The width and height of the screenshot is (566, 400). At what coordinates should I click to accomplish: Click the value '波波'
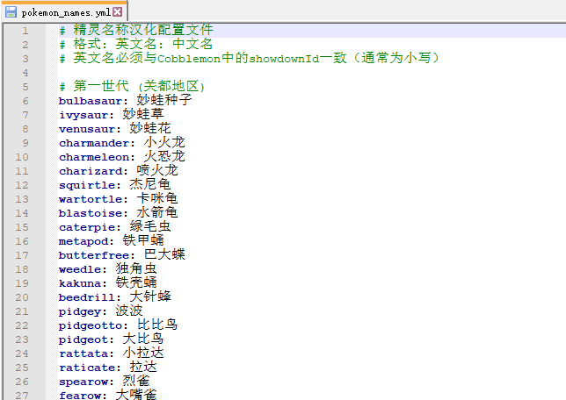129,311
